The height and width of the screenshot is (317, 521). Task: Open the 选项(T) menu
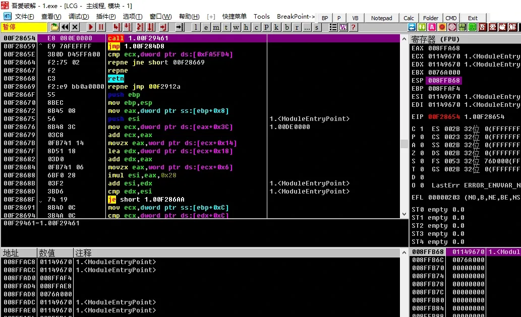coord(133,17)
